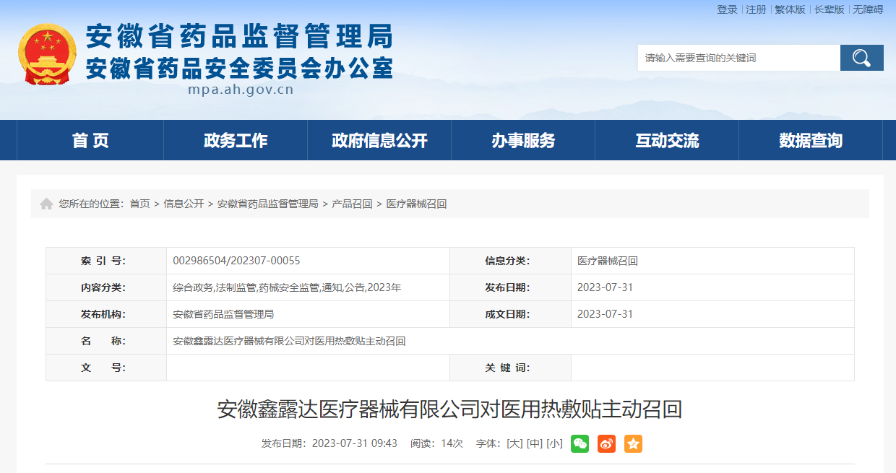Click the home icon in breadcrumb
Screen dimensions: 896x473
click(46, 204)
